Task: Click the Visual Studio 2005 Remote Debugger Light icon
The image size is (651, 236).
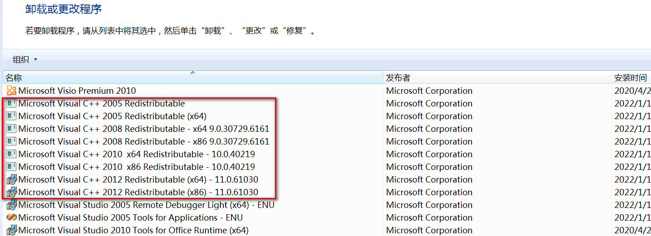Action: pyautogui.click(x=11, y=205)
